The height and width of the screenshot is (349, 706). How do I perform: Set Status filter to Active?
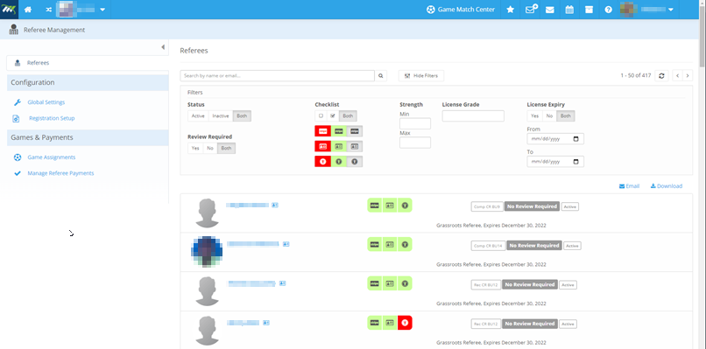(198, 116)
